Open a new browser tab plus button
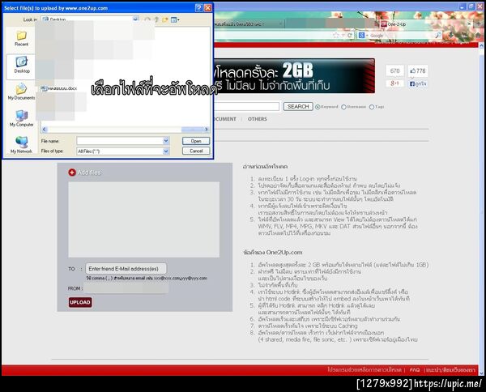The height and width of the screenshot is (392, 486). (x=479, y=23)
